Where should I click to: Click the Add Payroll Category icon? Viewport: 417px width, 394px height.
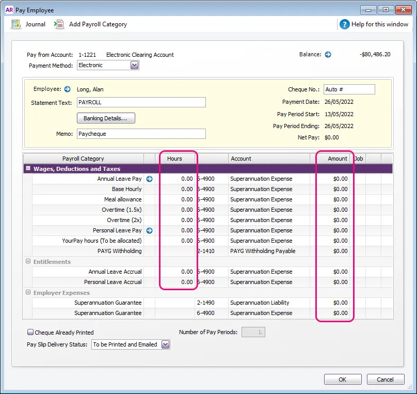(x=59, y=24)
